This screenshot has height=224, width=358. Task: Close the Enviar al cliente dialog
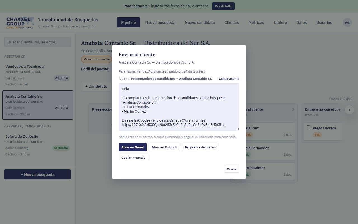pyautogui.click(x=232, y=169)
